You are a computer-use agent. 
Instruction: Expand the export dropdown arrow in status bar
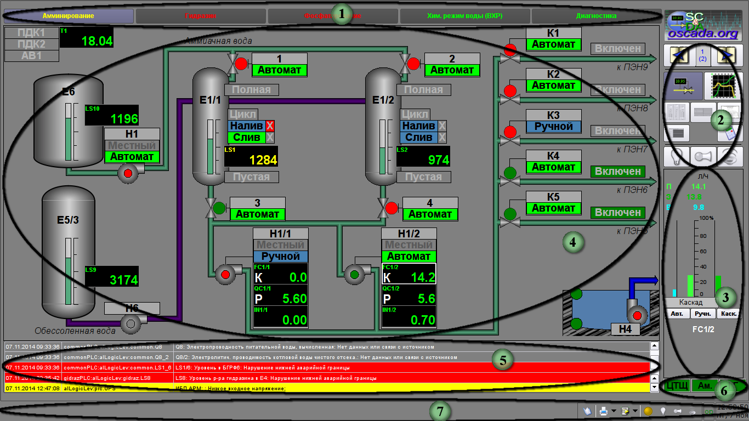point(634,411)
